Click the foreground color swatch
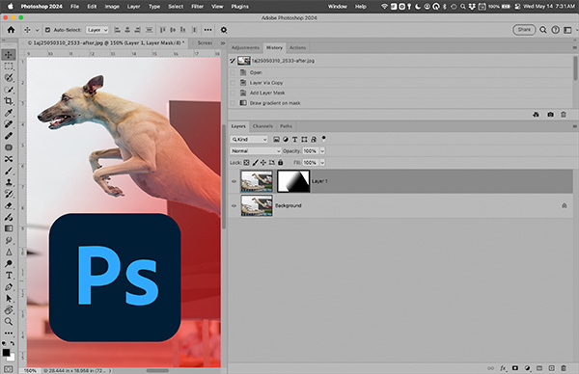The image size is (579, 374). (x=7, y=353)
